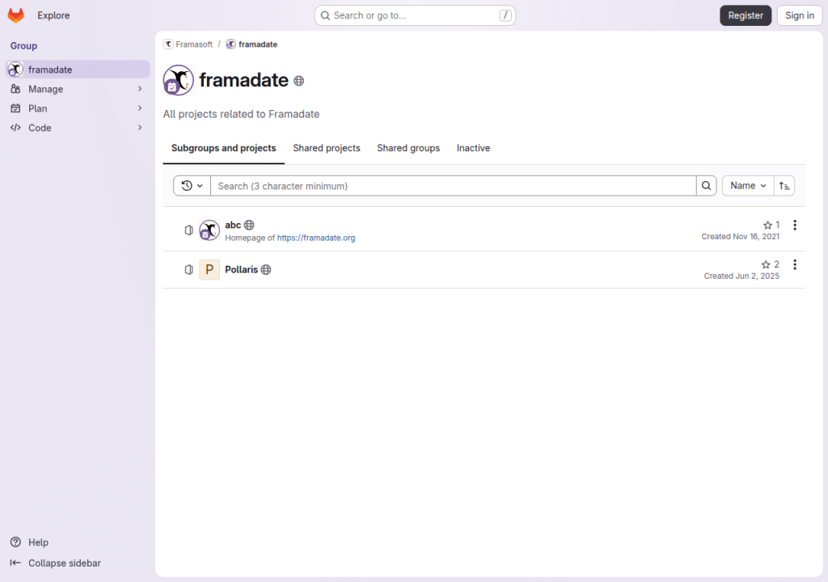Click the slash shortcut key icon
The width and height of the screenshot is (828, 582).
coord(505,15)
